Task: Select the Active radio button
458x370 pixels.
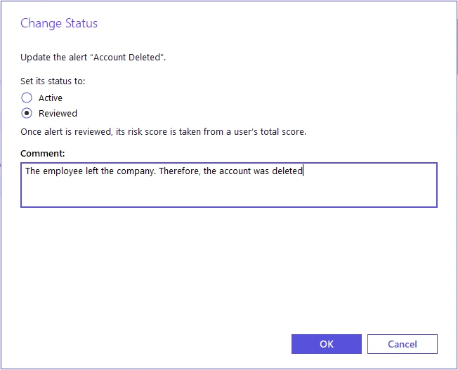Action: 27,98
